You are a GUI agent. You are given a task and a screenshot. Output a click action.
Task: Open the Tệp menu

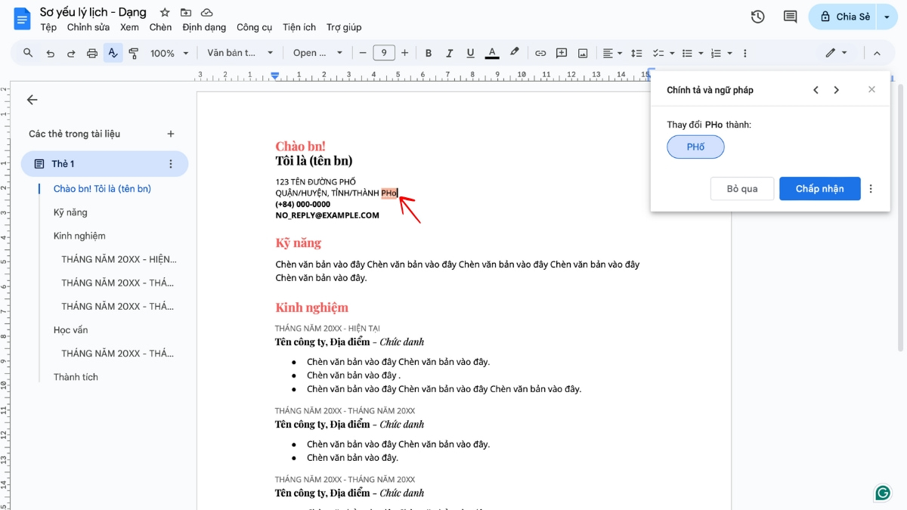coord(48,27)
